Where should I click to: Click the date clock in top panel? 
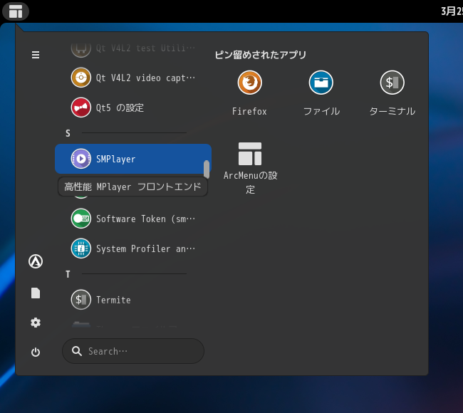point(452,11)
